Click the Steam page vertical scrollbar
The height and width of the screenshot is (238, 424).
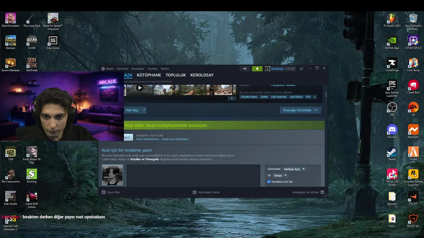point(326,95)
